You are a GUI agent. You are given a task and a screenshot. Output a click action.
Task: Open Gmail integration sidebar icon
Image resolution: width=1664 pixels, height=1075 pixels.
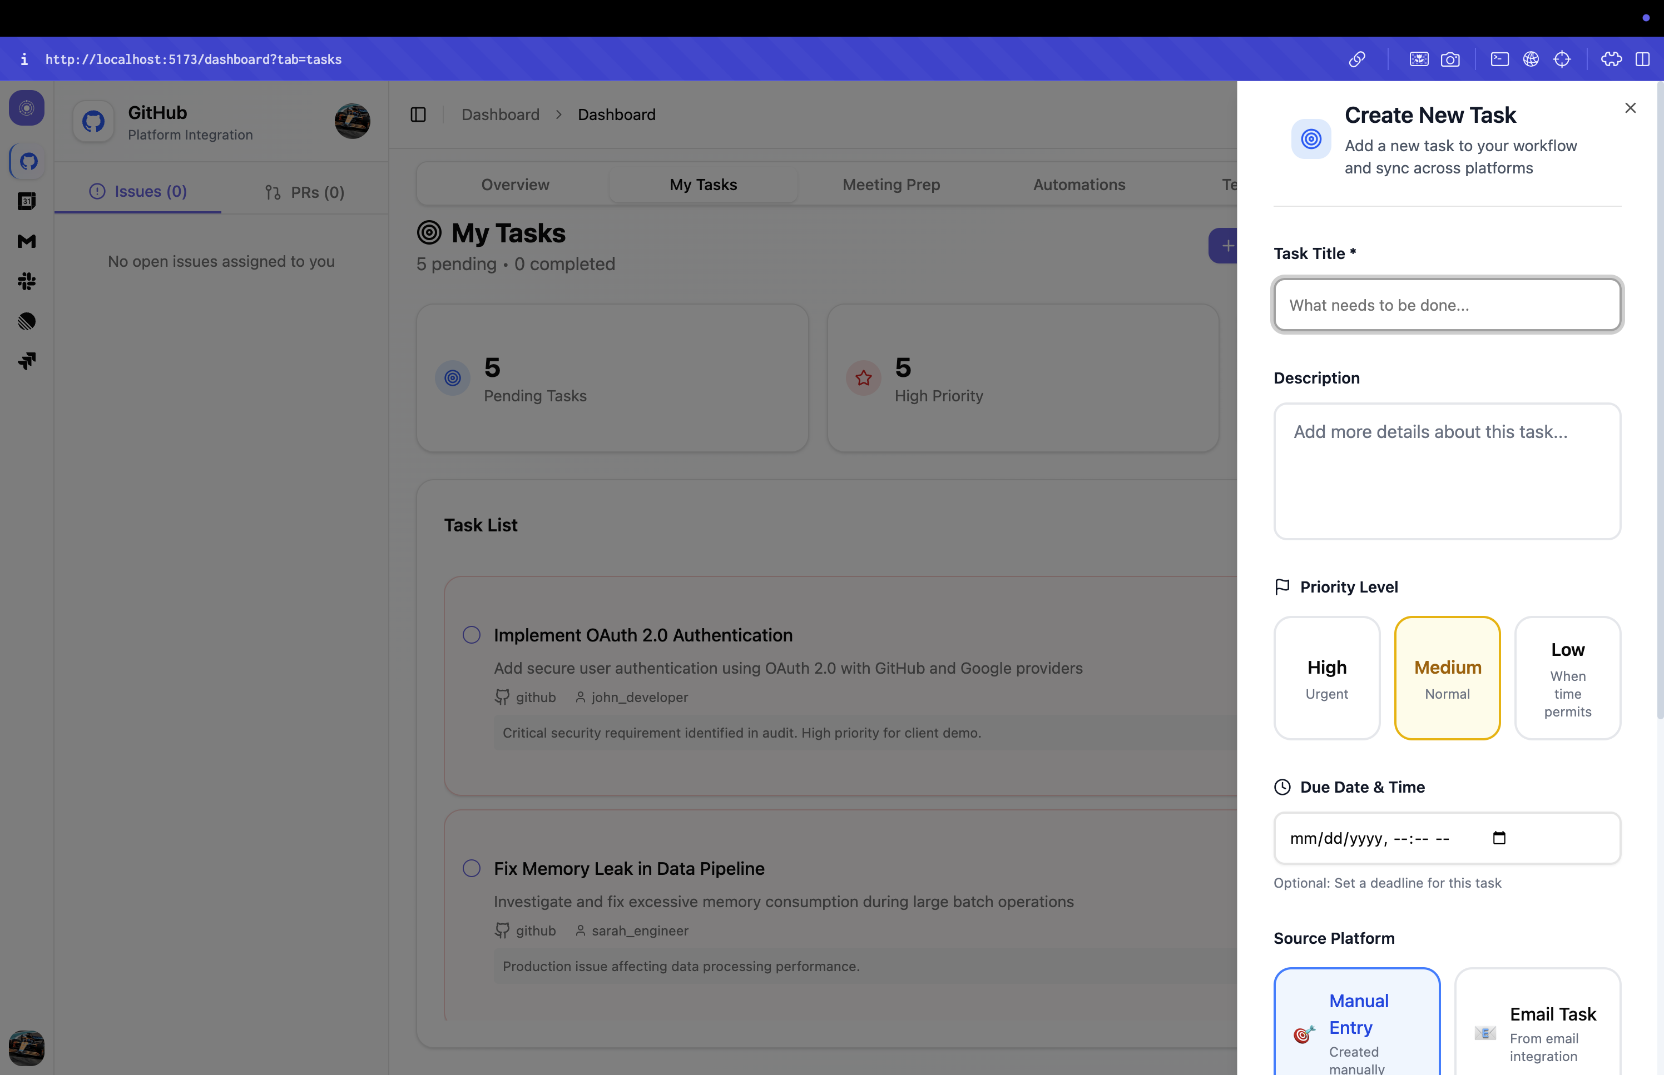pos(27,242)
